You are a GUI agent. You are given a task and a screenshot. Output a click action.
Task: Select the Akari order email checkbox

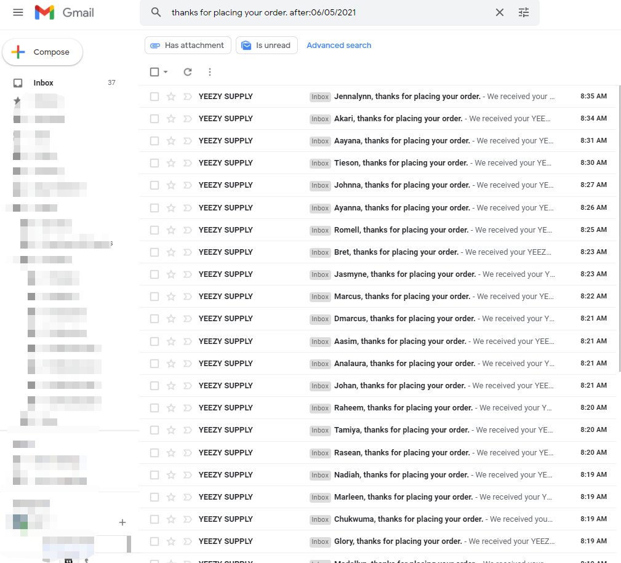tap(154, 119)
